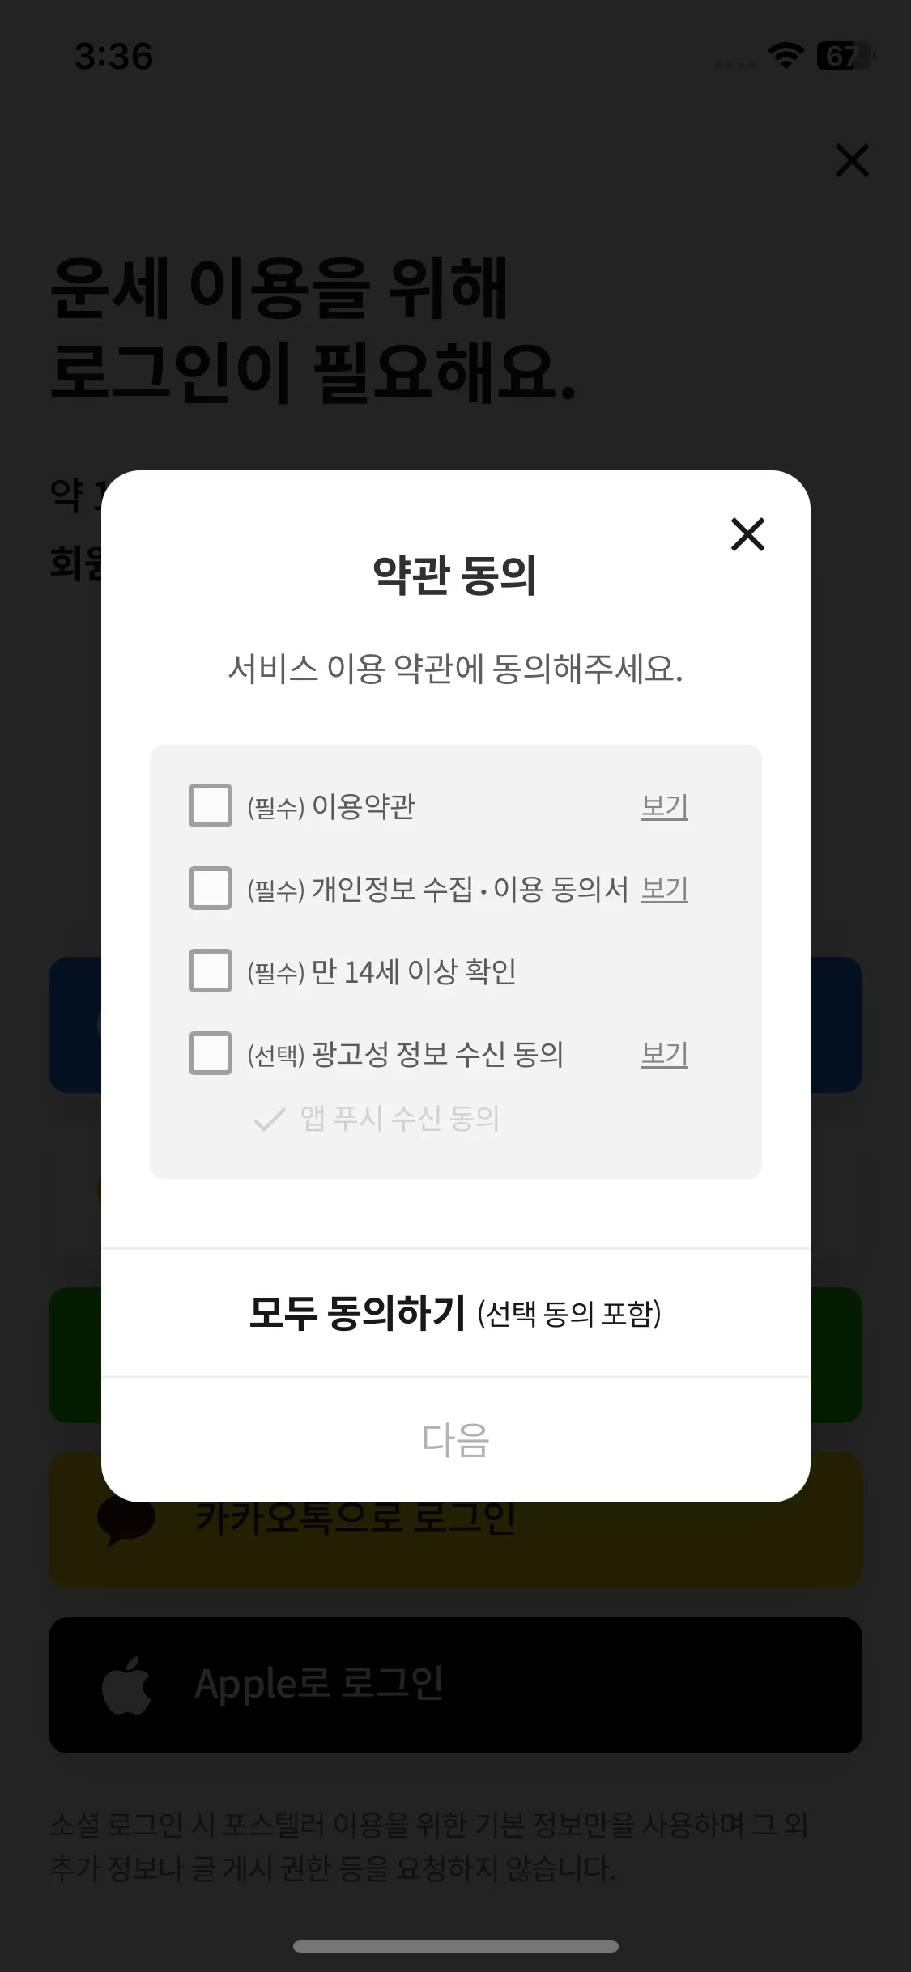This screenshot has width=911, height=1972.
Task: Close the 약관 동의 dialog with X
Action: pyautogui.click(x=747, y=534)
